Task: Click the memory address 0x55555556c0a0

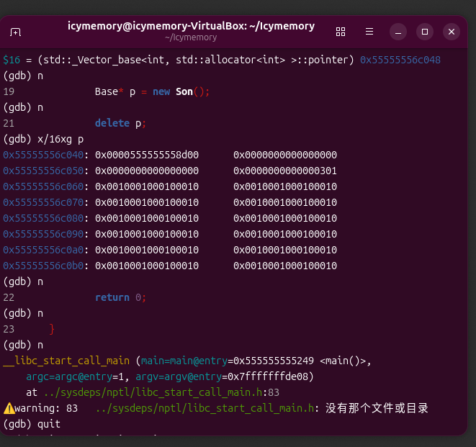Action: click(43, 250)
